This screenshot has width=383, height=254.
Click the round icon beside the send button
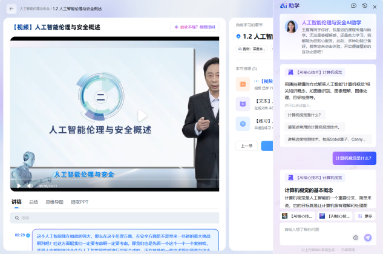356,238
